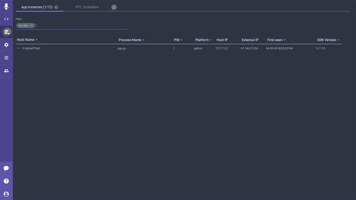Sort by Platform column
This screenshot has height=200, width=356.
click(203, 40)
